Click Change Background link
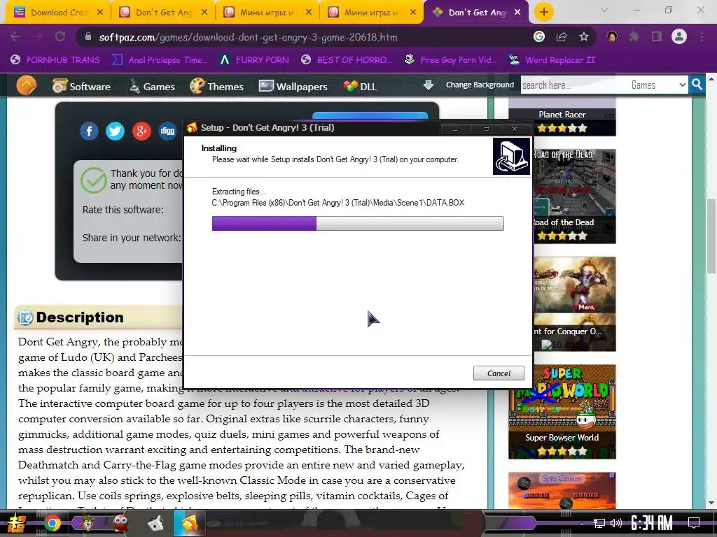The width and height of the screenshot is (717, 537). pos(480,85)
